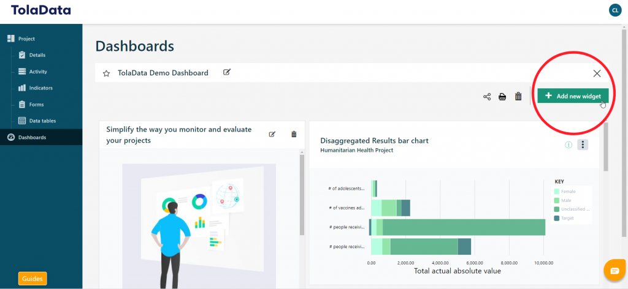Star the TolaData Demo Dashboard
Screen dimensions: 628x289
(x=106, y=73)
